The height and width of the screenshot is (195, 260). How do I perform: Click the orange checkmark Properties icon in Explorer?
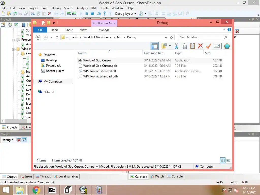pyautogui.click(x=208, y=46)
